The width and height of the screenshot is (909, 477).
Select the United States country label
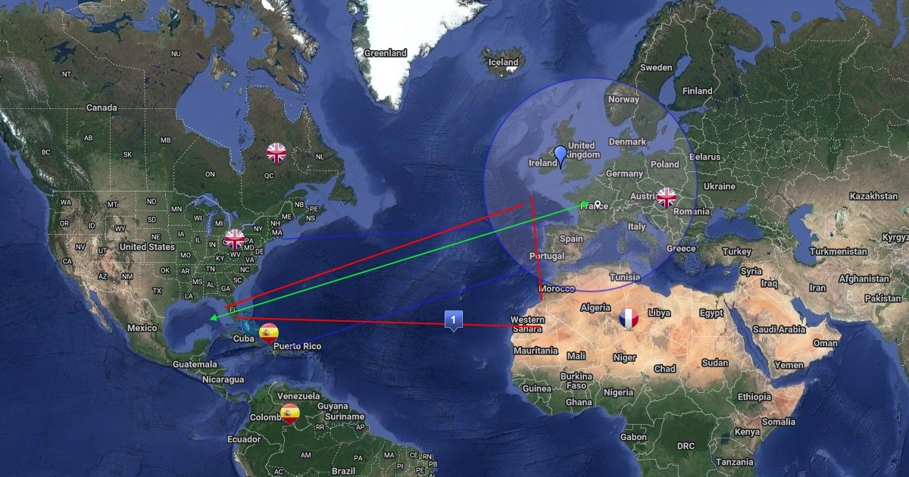click(147, 247)
